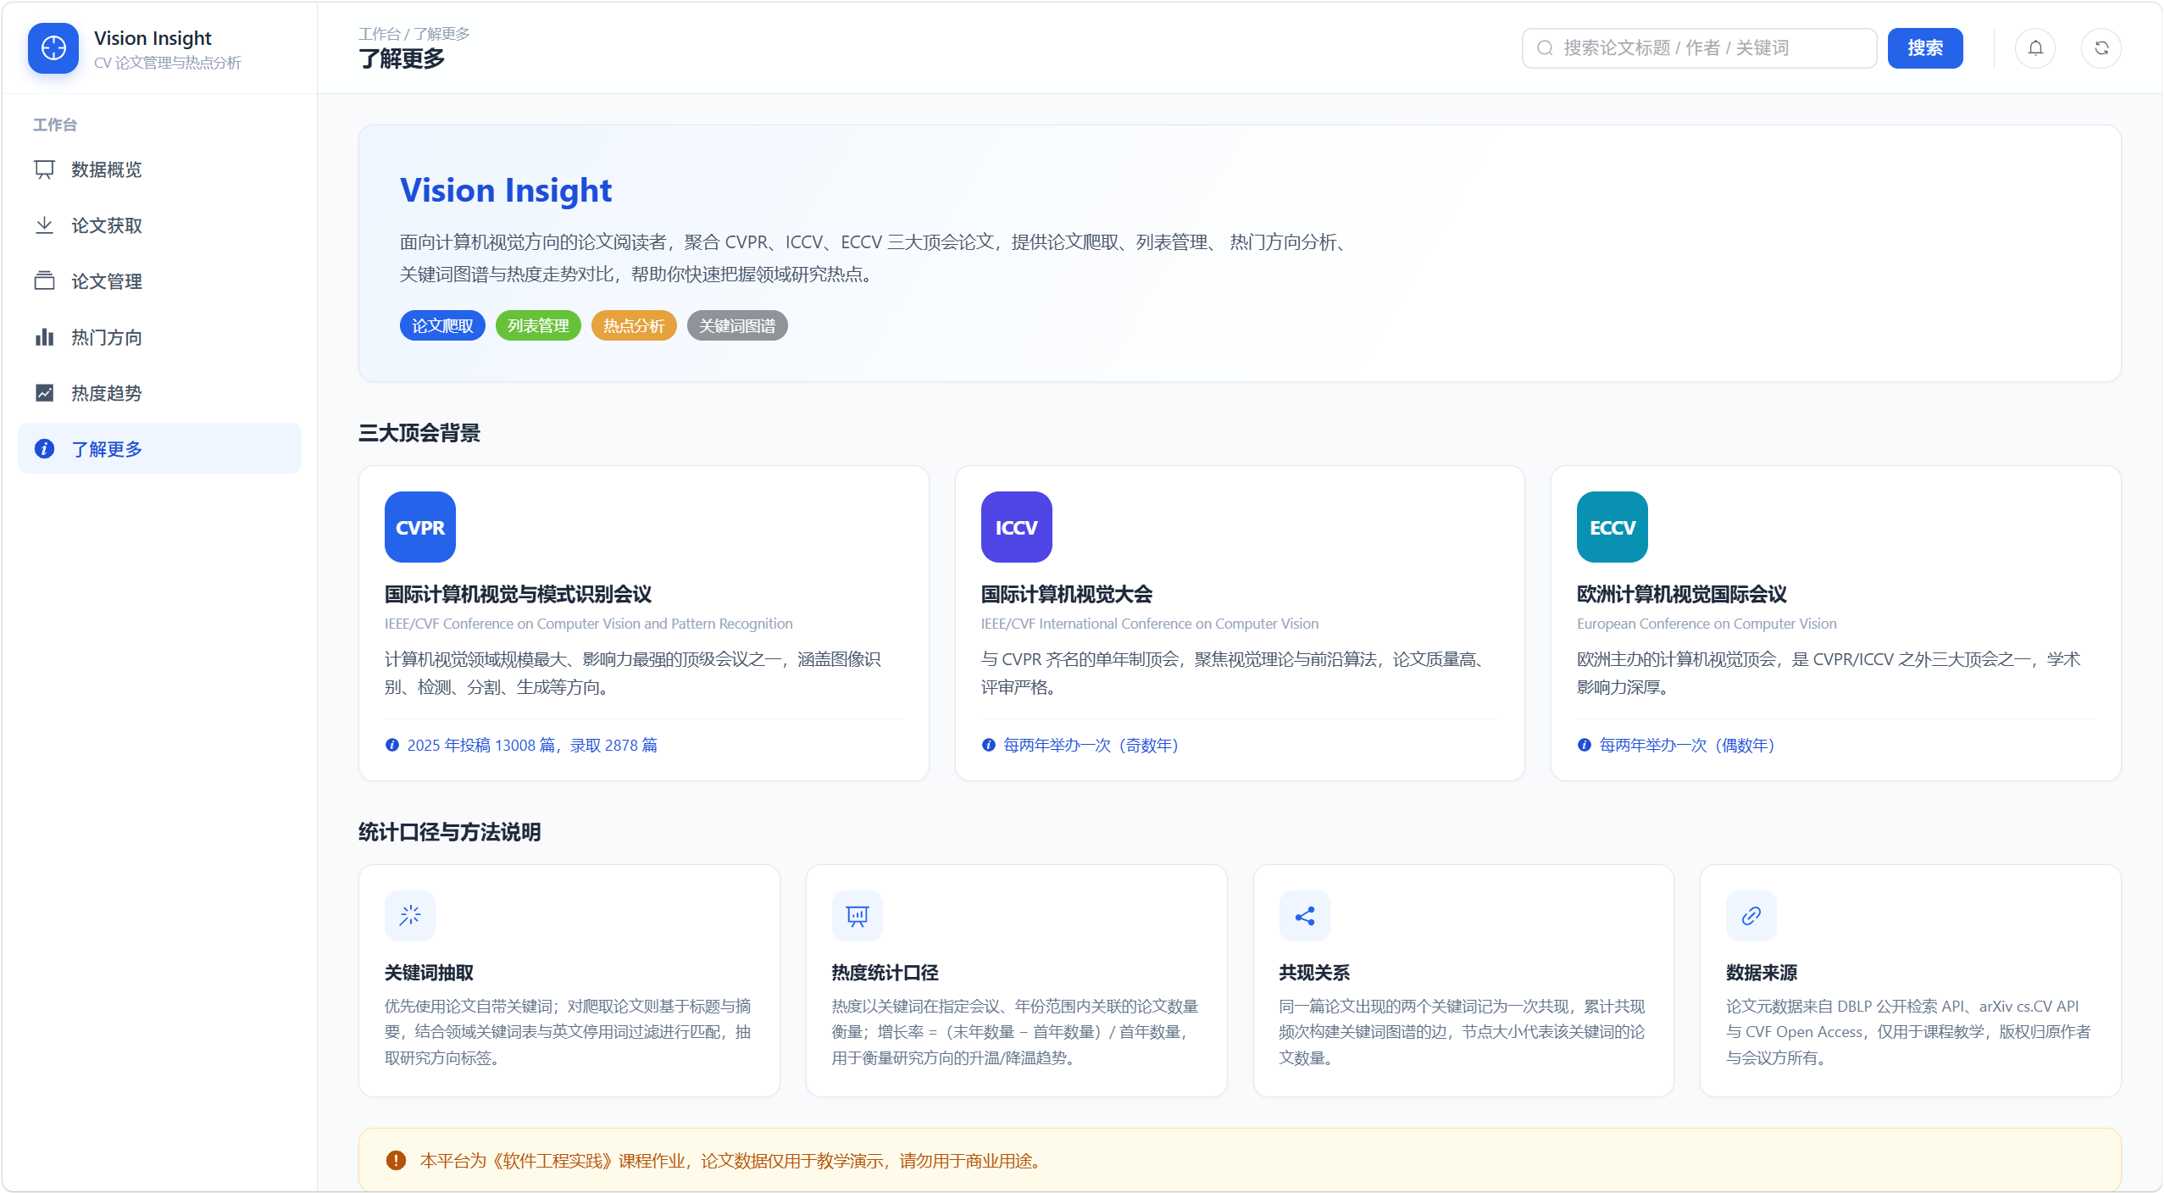2165x1193 pixels.
Task: Click the warning icon in the notice banner
Action: 396,1161
